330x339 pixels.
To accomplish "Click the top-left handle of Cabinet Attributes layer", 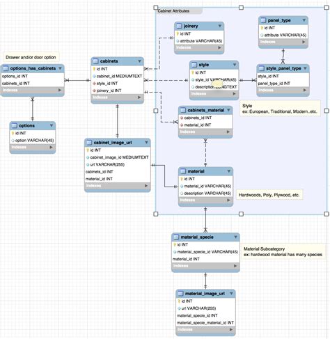I will pyautogui.click(x=156, y=8).
